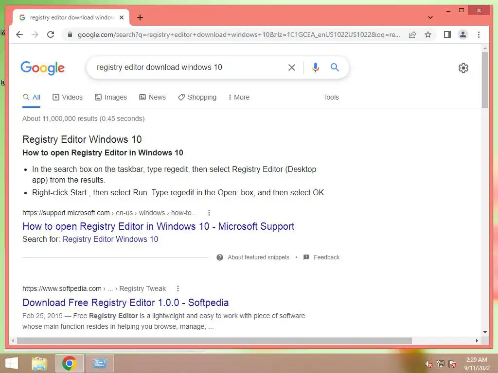This screenshot has width=498, height=373.
Task: Go back to the previous page
Action: [x=19, y=34]
